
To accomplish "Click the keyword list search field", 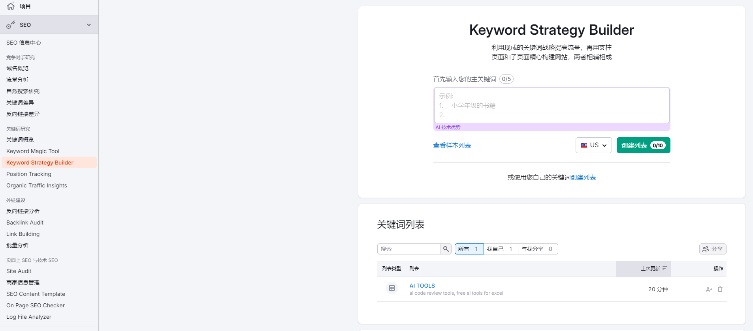I will coord(409,249).
